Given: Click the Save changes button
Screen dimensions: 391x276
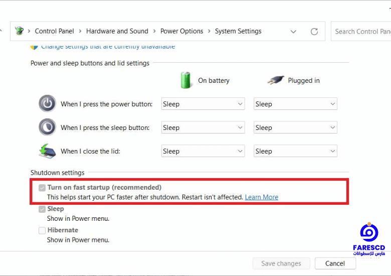Looking at the screenshot, I should (x=281, y=263).
